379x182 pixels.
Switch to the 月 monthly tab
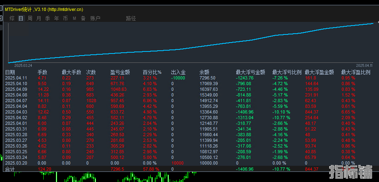(x=39, y=18)
